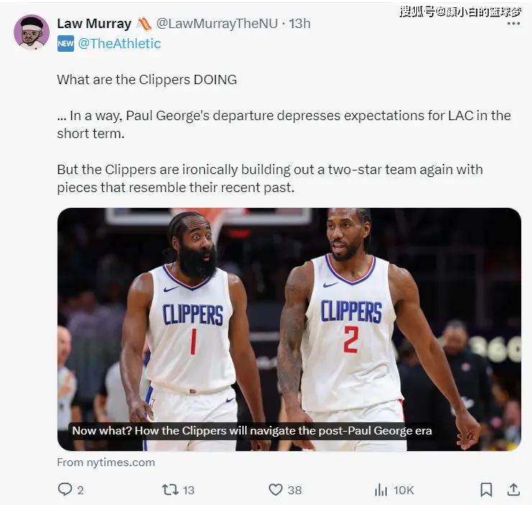532x505 pixels.
Task: Bookmark this tweet
Action: pos(486,489)
